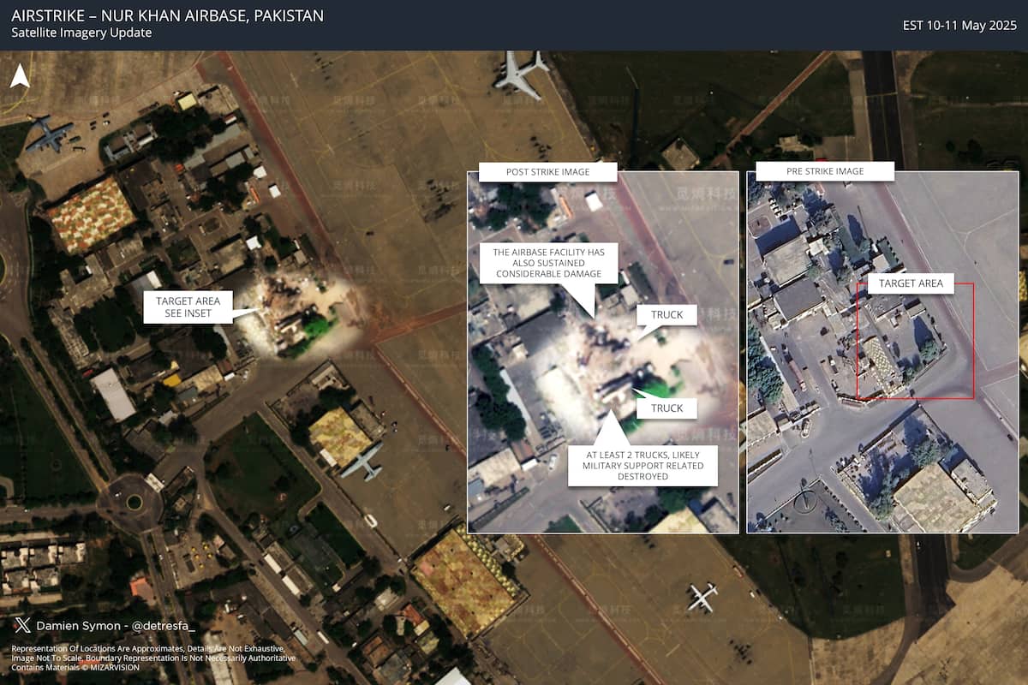Click the 'Damien Symon - @detresfa_' credit
This screenshot has height=685, width=1028.
[x=116, y=626]
